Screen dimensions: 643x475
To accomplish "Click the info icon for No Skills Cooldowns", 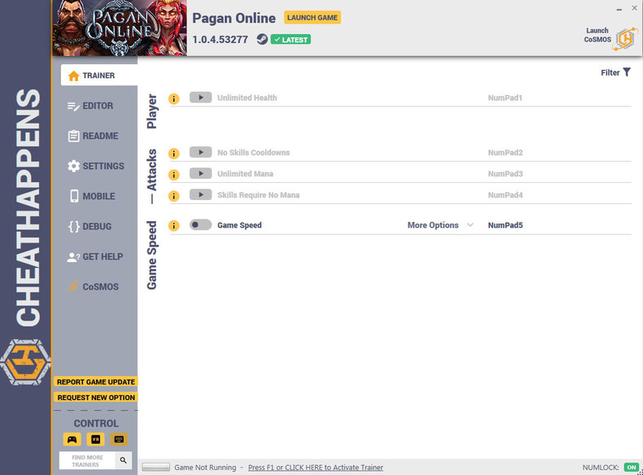I will tap(174, 154).
